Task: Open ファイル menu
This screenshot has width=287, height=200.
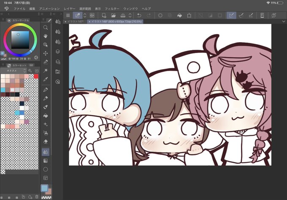Action: [19, 8]
